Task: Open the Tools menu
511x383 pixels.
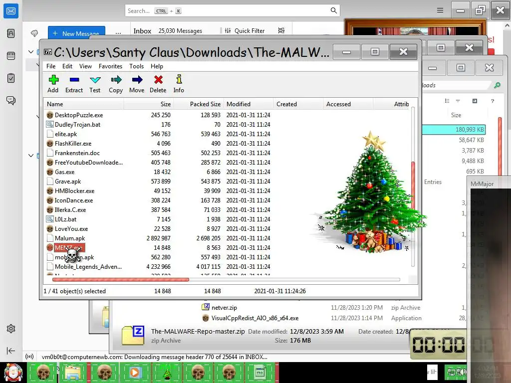Action: point(136,66)
